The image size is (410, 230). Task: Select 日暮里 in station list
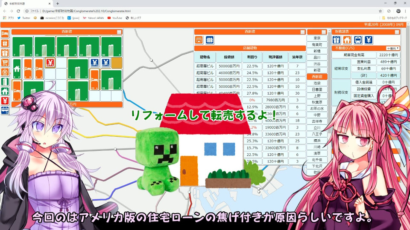(317, 89)
